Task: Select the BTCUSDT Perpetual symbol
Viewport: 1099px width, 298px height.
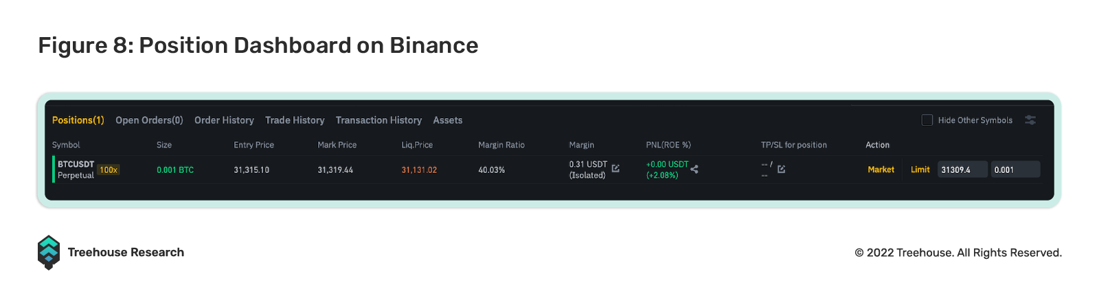Action: click(76, 170)
